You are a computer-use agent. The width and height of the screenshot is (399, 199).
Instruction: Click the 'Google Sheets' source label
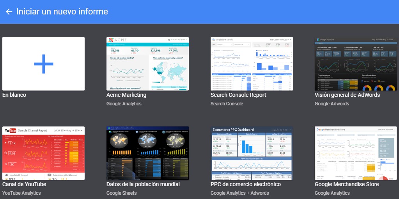(x=121, y=193)
